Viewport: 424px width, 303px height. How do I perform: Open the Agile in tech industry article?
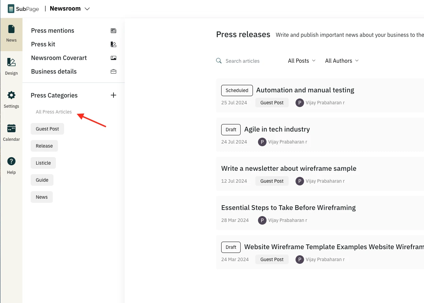(277, 130)
